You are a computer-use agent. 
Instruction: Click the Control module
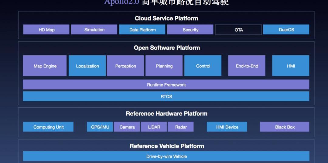203,66
